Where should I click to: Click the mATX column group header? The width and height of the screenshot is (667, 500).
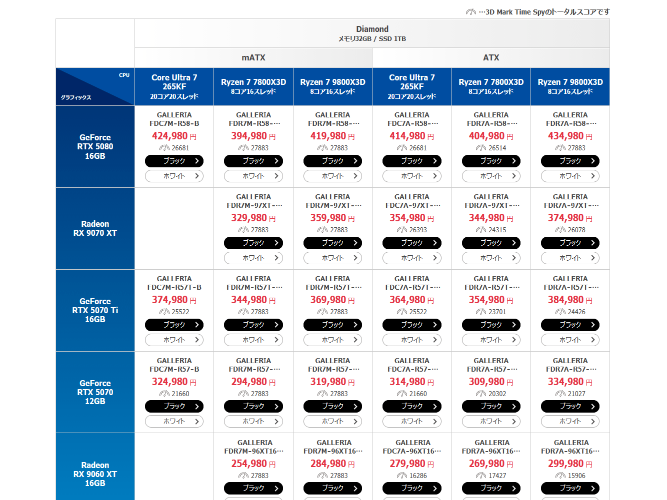(253, 57)
